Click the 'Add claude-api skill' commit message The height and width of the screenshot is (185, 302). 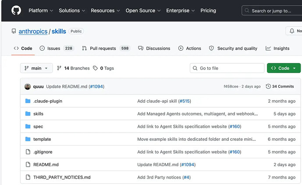[x=157, y=101]
